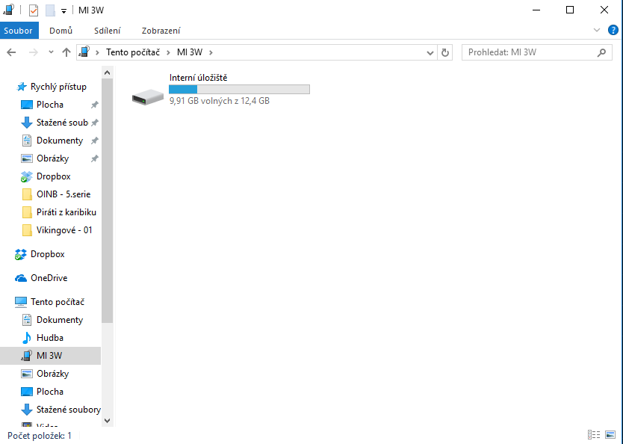623x444 pixels.
Task: Open the Customize Quick Access Toolbar dropdown
Action: coord(63,10)
